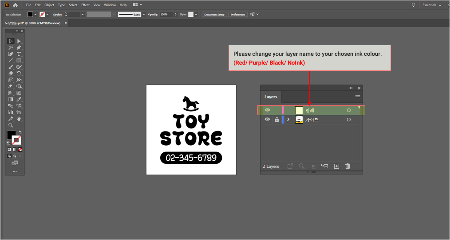Select the Puppet Warp pin tool

pyautogui.click(x=11, y=86)
